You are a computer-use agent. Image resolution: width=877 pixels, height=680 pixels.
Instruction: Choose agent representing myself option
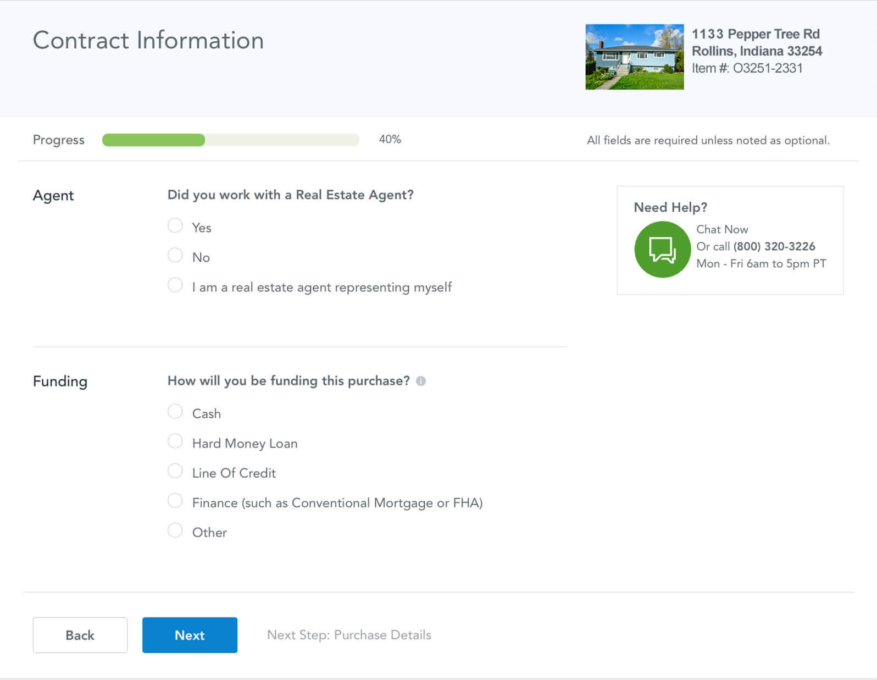point(175,285)
